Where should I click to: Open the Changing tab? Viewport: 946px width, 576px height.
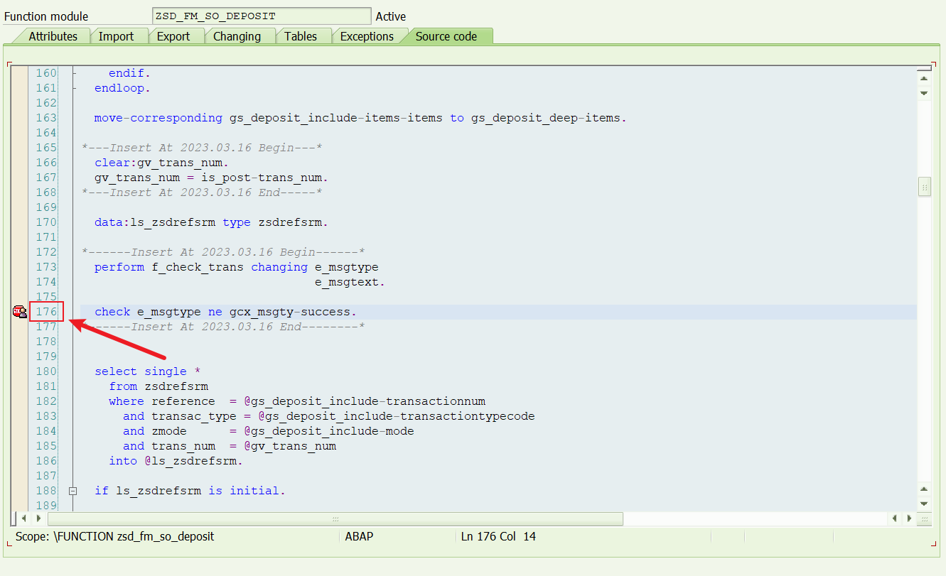pyautogui.click(x=237, y=36)
